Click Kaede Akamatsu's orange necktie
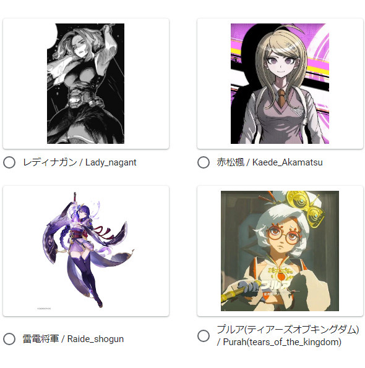 pyautogui.click(x=281, y=98)
